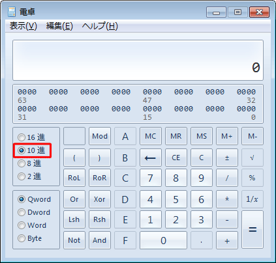Click digit key 3

(x=202, y=219)
